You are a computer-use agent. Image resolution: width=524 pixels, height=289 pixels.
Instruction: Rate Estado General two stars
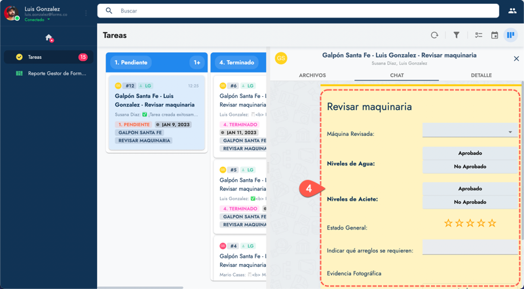[x=459, y=223]
